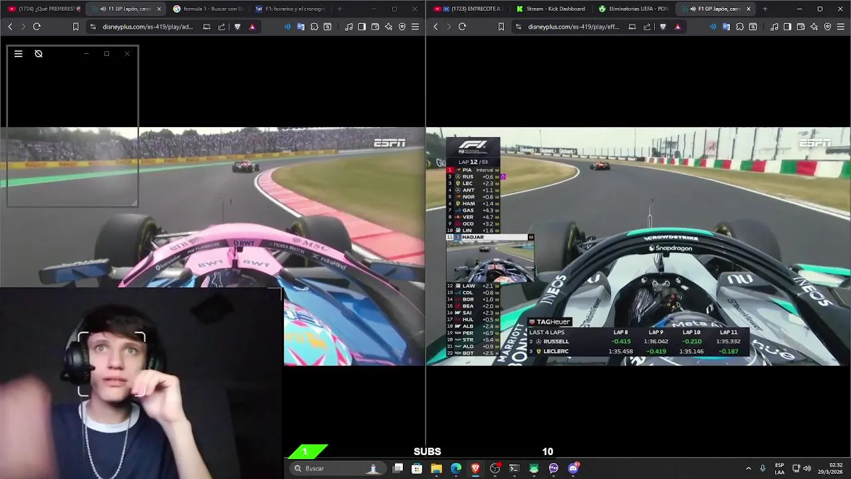Viewport: 851px width, 479px height.
Task: Select the 'Eliminatorias UEFA' tab
Action: tap(634, 9)
